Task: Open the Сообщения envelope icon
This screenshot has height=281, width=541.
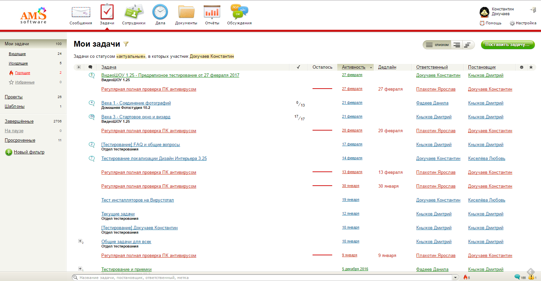Action: 81,13
